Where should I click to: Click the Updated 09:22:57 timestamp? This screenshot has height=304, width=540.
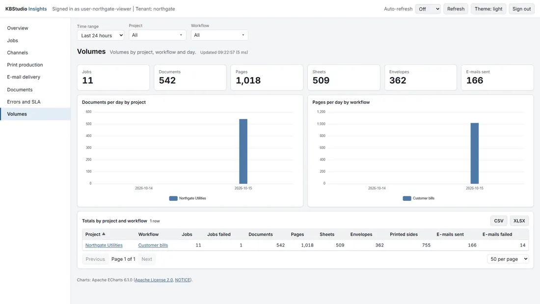[x=224, y=53]
